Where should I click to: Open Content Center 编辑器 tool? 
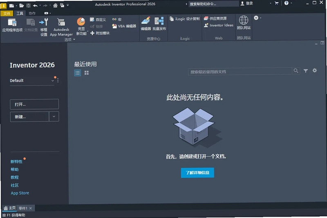coord(146,24)
